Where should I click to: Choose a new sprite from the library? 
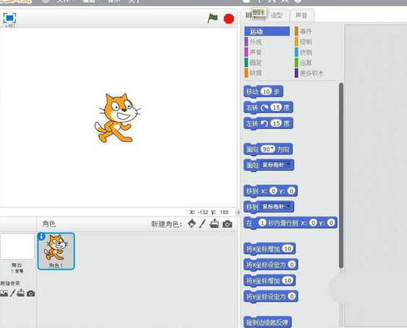(x=192, y=224)
